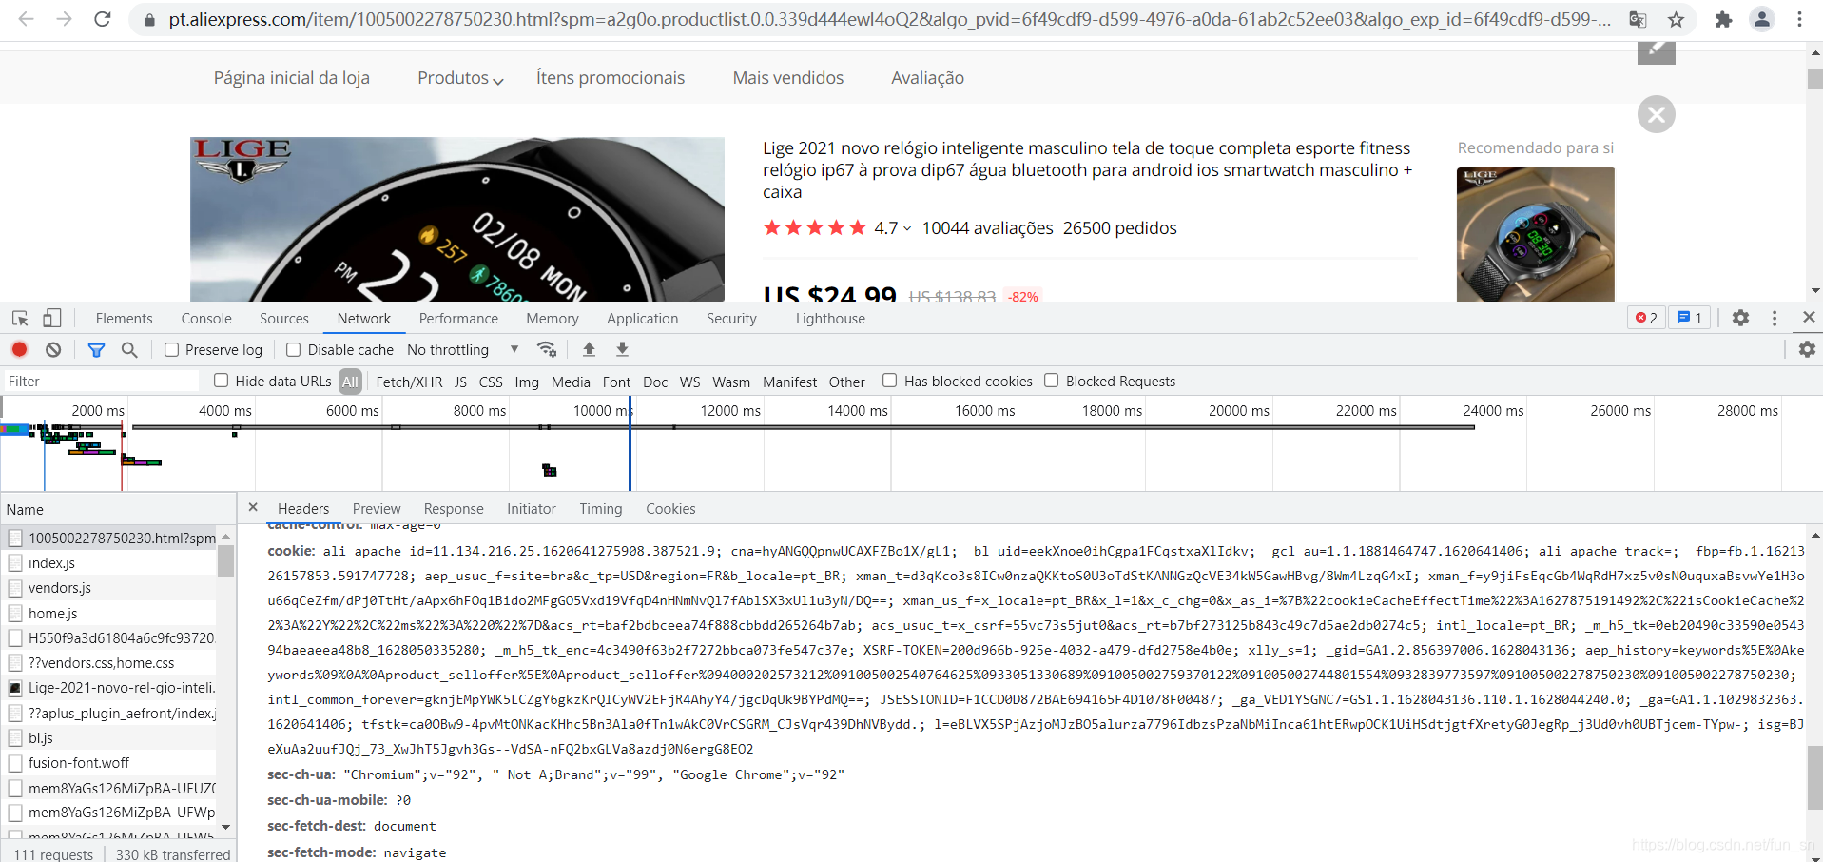Screen dimensions: 1823x862
Task: Switch to the Console tab
Action: [206, 319]
